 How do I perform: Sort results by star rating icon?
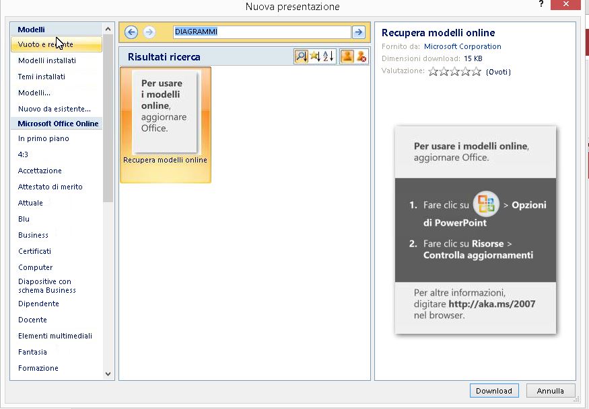[315, 56]
